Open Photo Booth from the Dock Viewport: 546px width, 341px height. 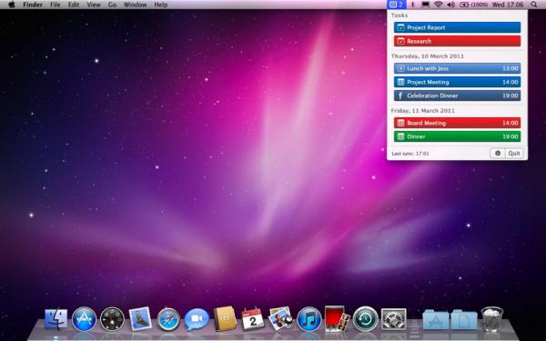click(x=337, y=318)
